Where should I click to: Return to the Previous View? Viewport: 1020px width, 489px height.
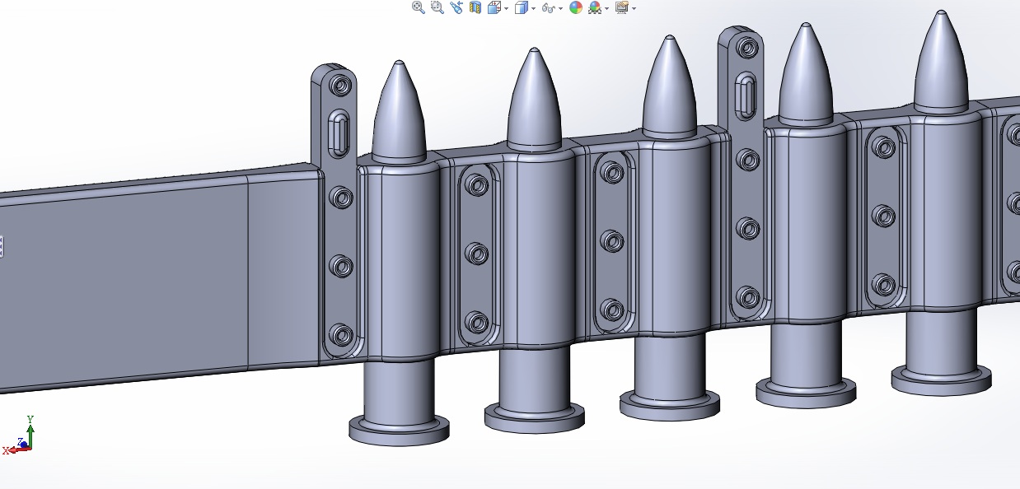tap(456, 7)
